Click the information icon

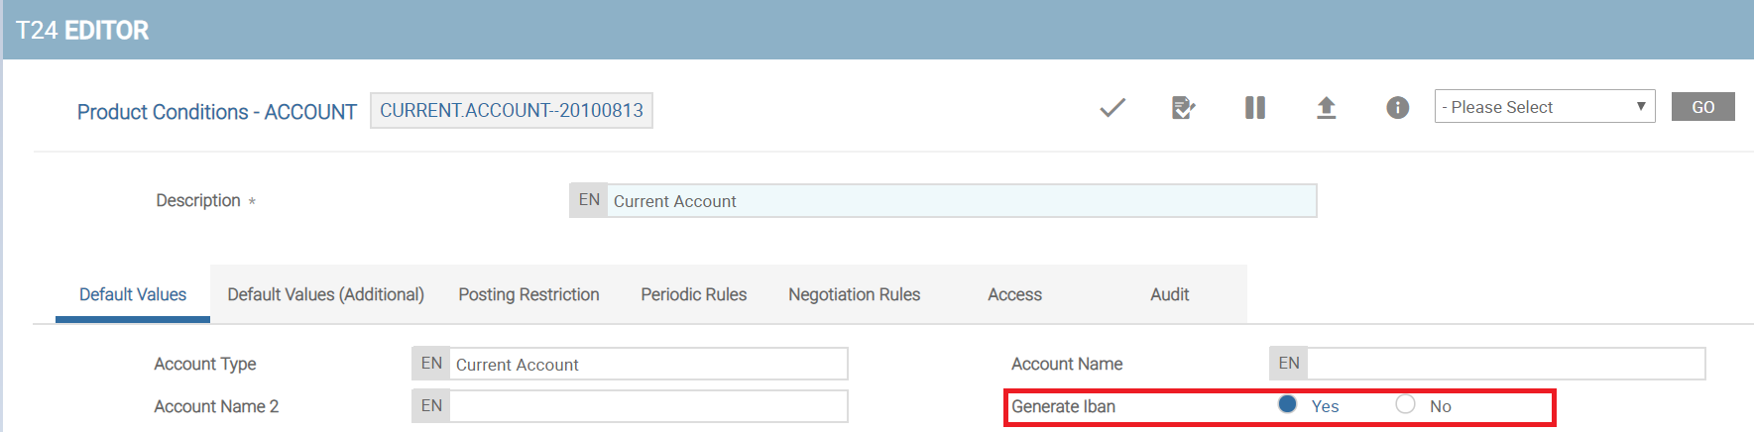click(1397, 108)
